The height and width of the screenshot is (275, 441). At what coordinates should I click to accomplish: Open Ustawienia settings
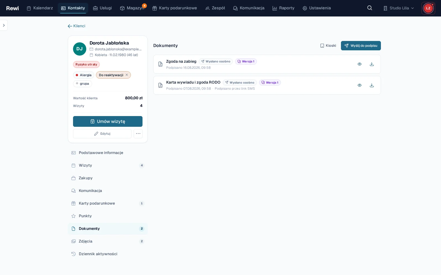[x=317, y=8]
